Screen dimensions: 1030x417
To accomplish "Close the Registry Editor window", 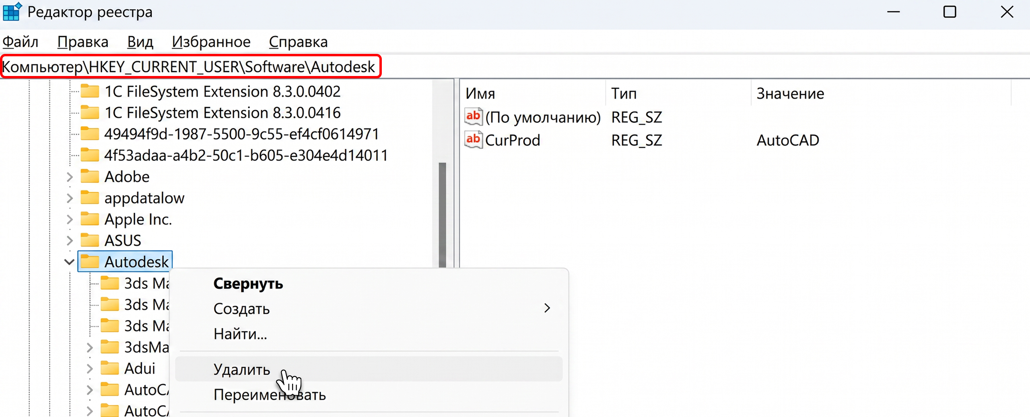I will [x=1007, y=12].
